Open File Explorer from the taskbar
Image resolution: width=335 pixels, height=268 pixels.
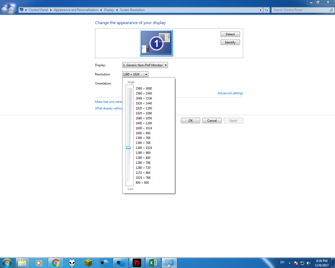(x=22, y=263)
